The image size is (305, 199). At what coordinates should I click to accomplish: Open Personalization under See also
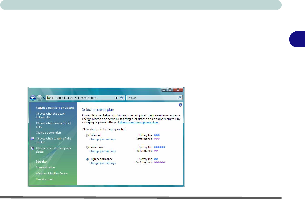(45, 168)
